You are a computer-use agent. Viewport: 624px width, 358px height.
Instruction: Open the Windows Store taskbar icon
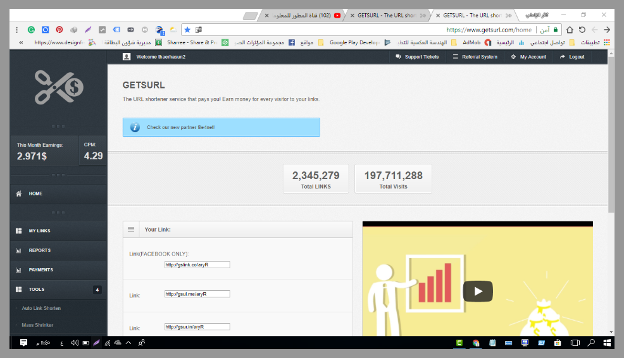tap(558, 343)
